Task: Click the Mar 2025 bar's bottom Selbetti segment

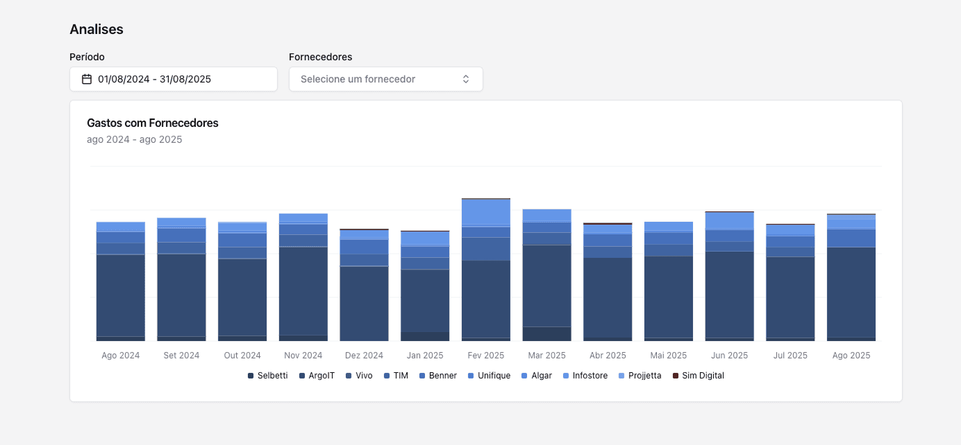Action: pyautogui.click(x=547, y=333)
